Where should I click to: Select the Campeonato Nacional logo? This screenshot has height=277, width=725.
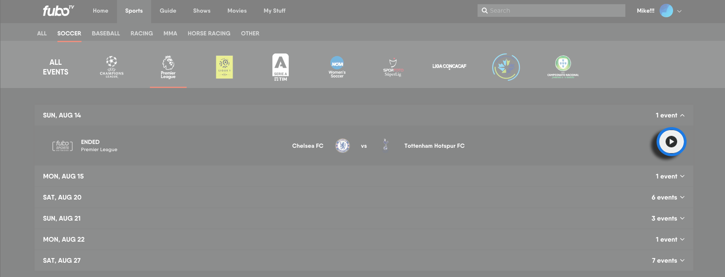(x=563, y=67)
